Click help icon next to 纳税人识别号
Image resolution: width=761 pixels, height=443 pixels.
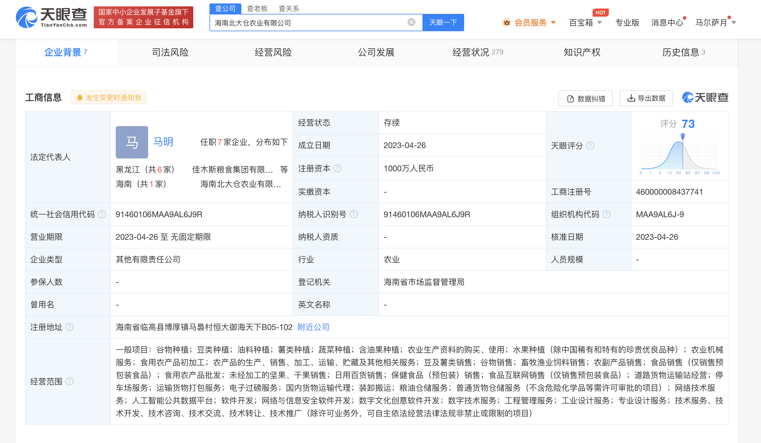(x=353, y=214)
